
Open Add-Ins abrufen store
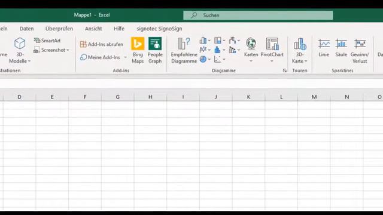[x=102, y=44]
